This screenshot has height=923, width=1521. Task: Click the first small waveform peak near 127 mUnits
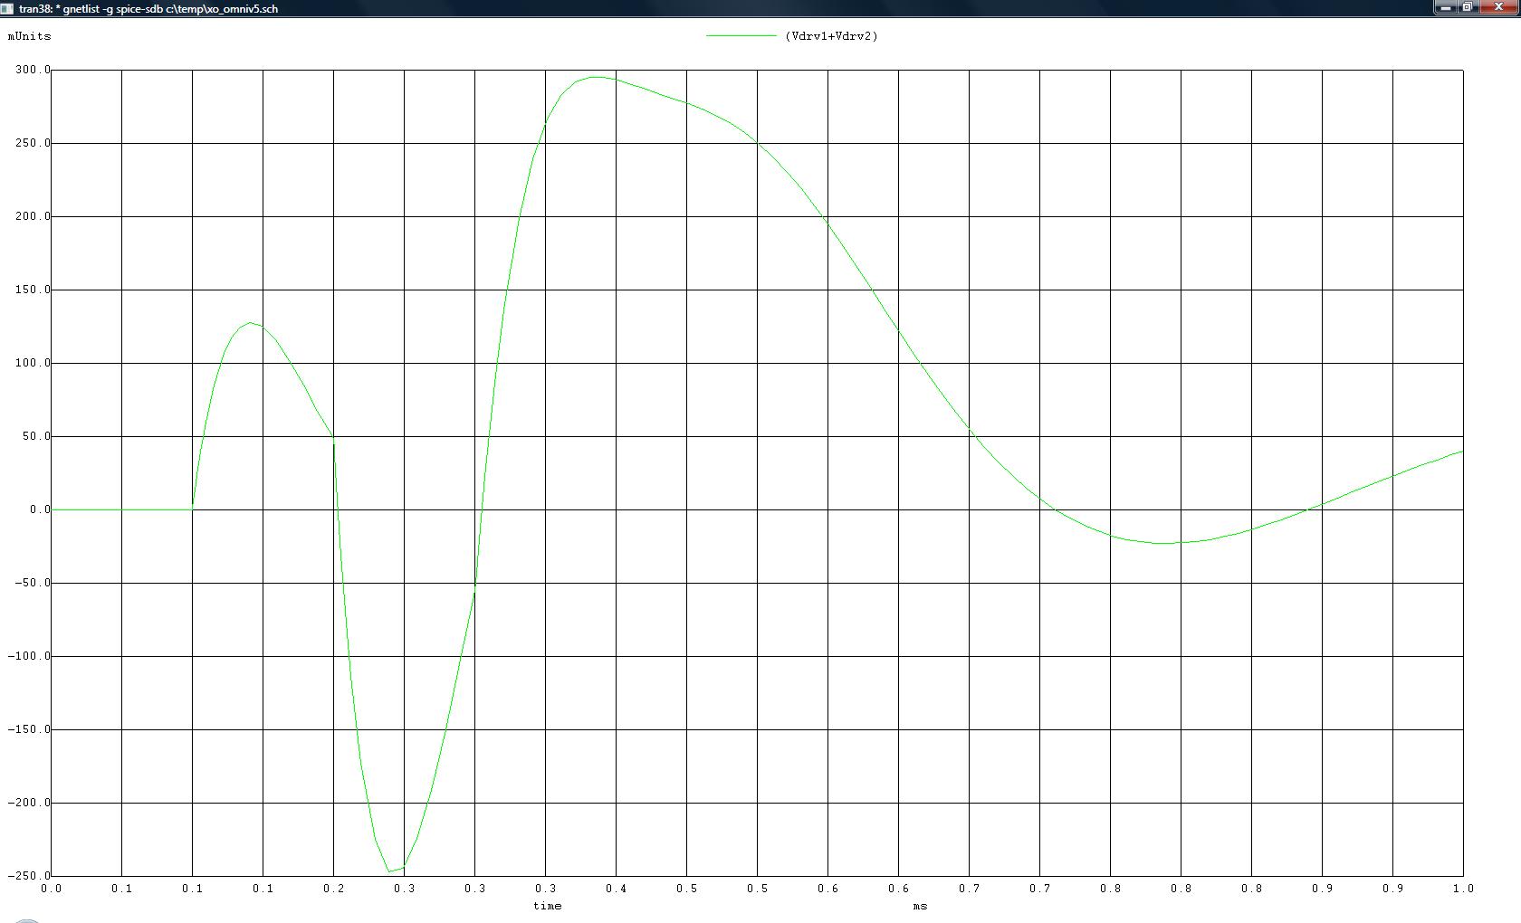click(250, 323)
